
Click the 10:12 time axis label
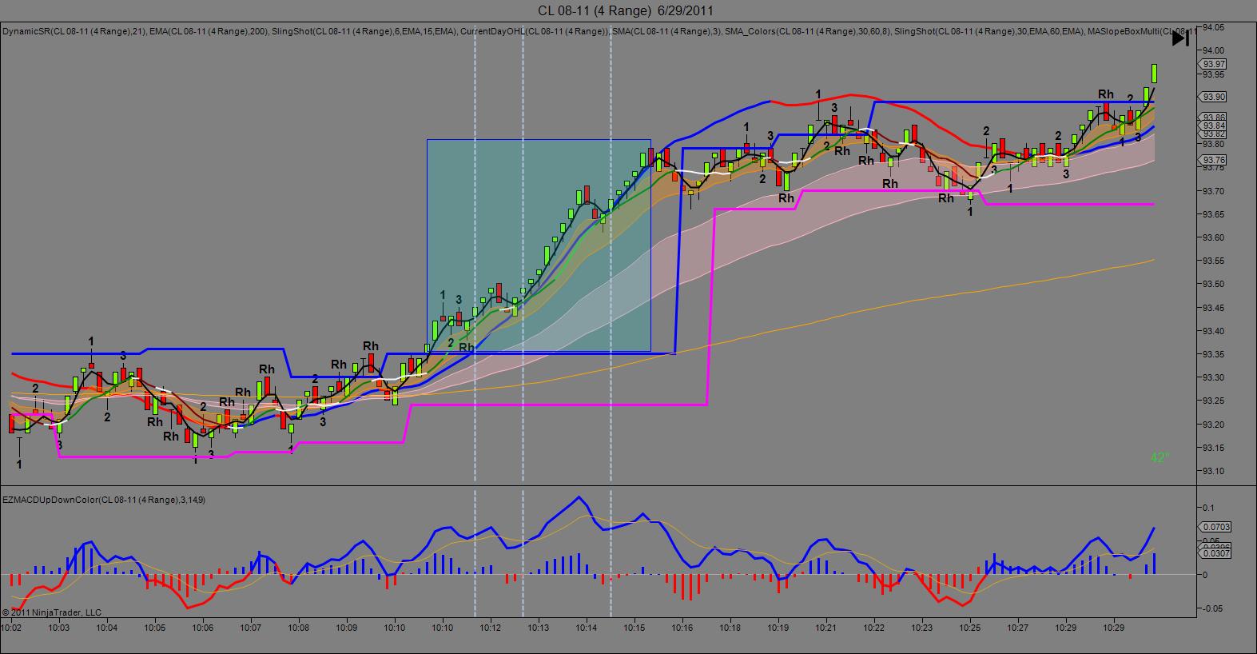point(491,628)
